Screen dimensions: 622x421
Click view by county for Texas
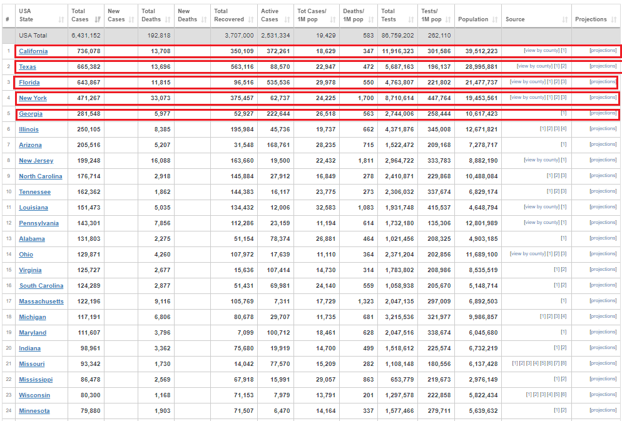(534, 66)
